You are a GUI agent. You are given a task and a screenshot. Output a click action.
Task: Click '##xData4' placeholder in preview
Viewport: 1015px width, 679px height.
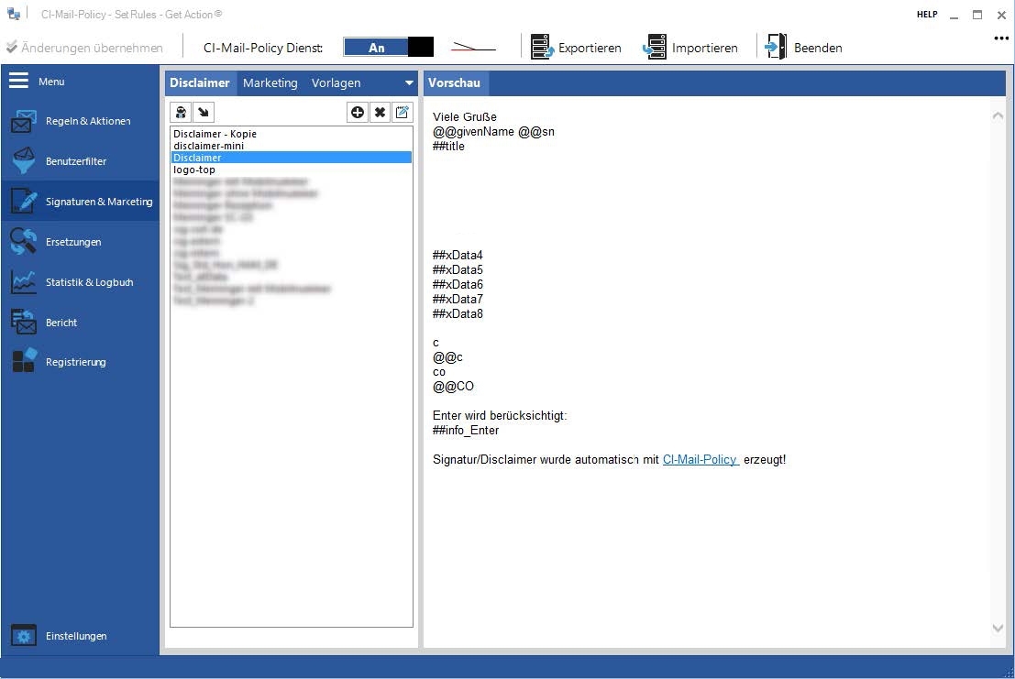458,255
